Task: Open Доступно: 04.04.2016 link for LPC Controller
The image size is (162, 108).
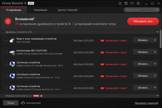Action: (84, 64)
